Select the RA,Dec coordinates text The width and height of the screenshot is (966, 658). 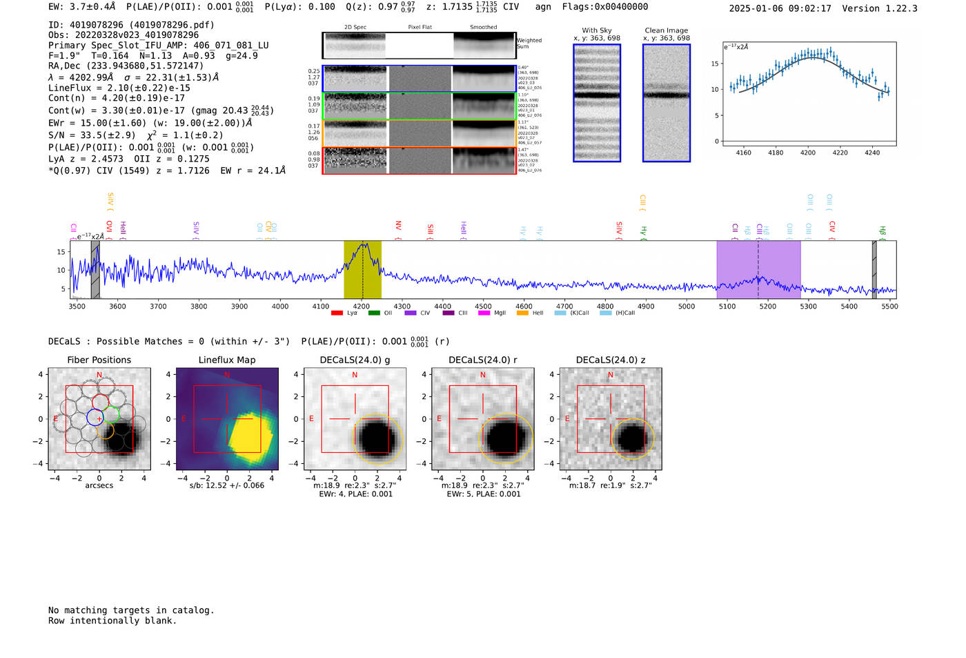(x=126, y=66)
